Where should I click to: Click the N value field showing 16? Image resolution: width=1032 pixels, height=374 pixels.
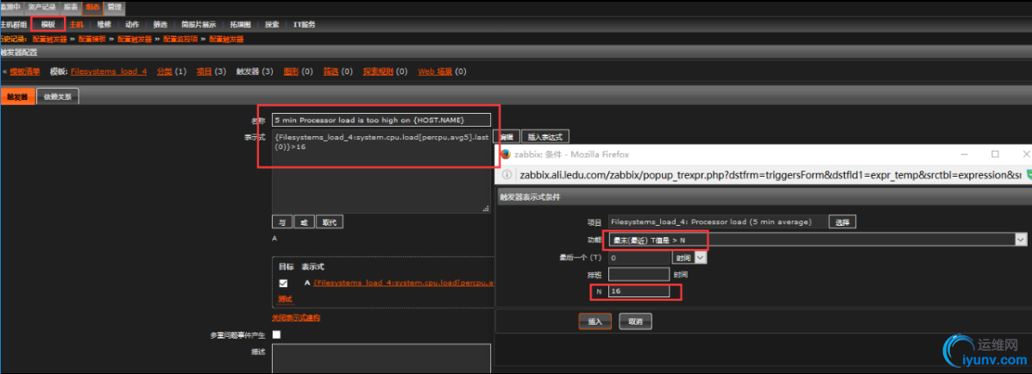coord(639,291)
